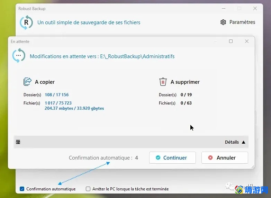Minimize the Robust Backup window

224,8
